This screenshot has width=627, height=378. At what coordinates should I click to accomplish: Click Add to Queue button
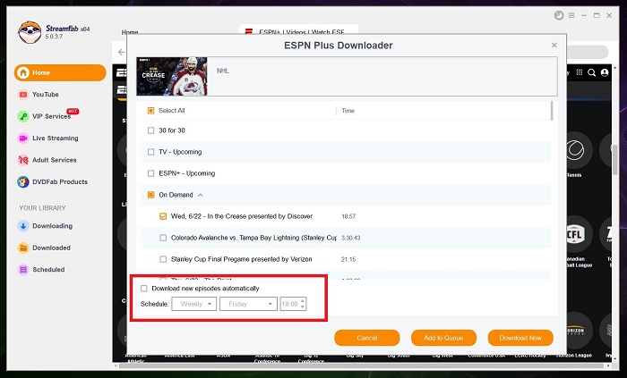[443, 338]
